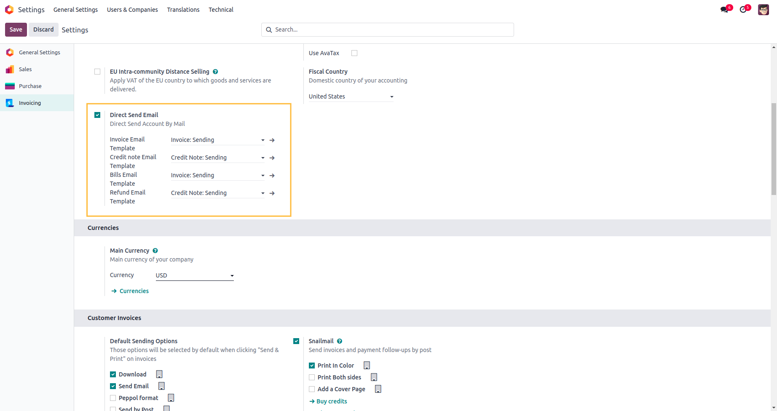This screenshot has height=411, width=777.
Task: Open Invoice Email Template external link arrow
Action: 272,140
